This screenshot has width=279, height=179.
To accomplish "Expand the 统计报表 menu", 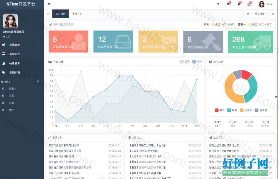I will coord(22,63).
